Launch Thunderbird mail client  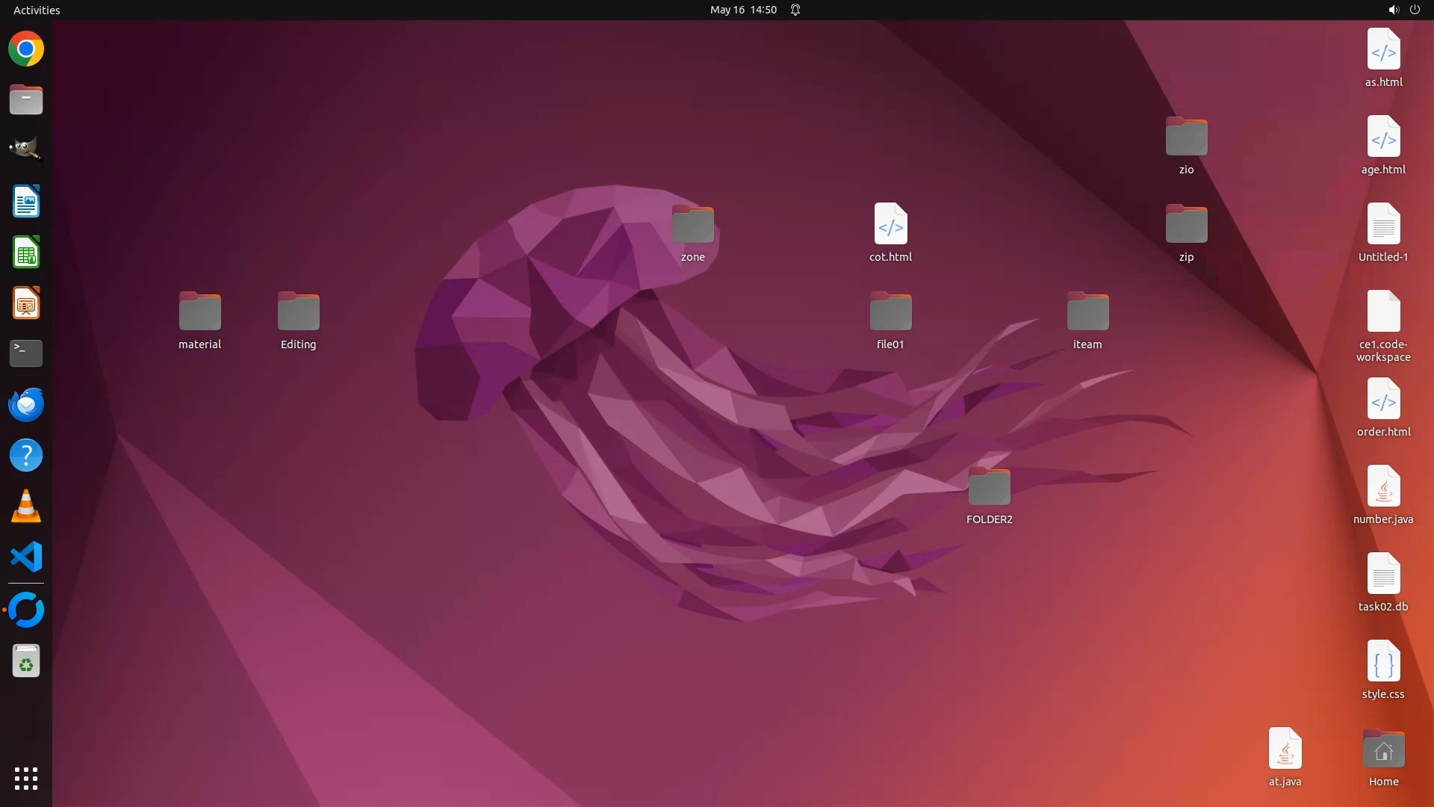tap(26, 404)
